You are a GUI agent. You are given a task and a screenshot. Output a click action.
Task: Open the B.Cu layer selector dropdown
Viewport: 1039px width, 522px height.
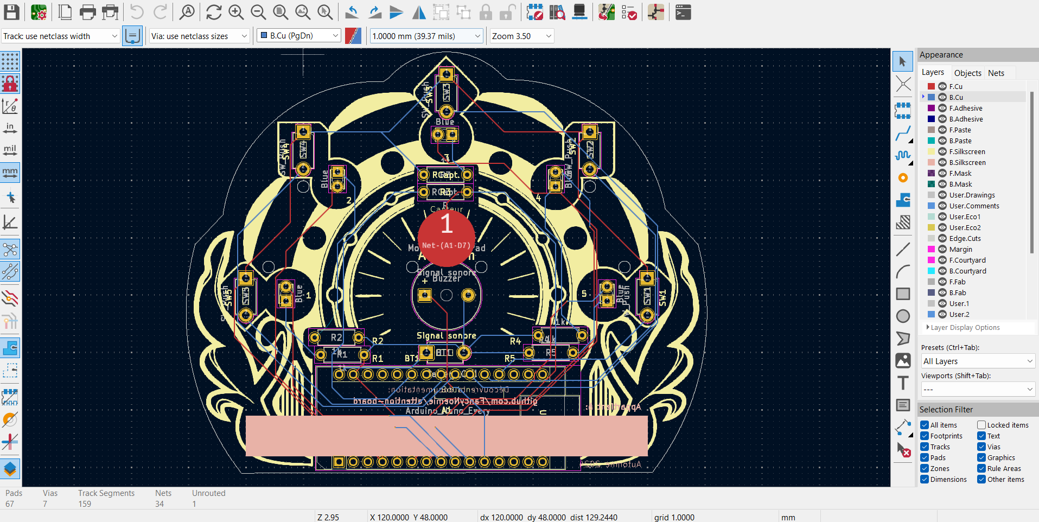(x=298, y=36)
